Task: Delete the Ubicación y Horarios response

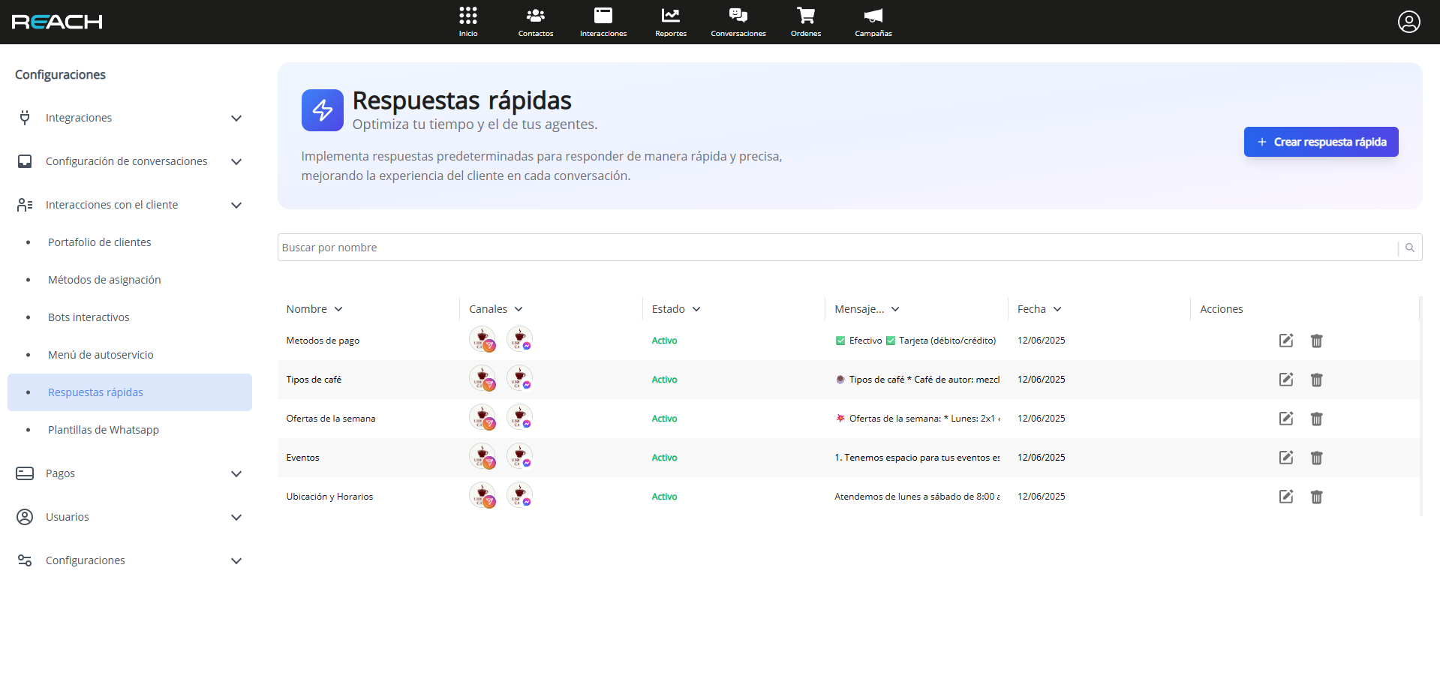Action: point(1316,497)
